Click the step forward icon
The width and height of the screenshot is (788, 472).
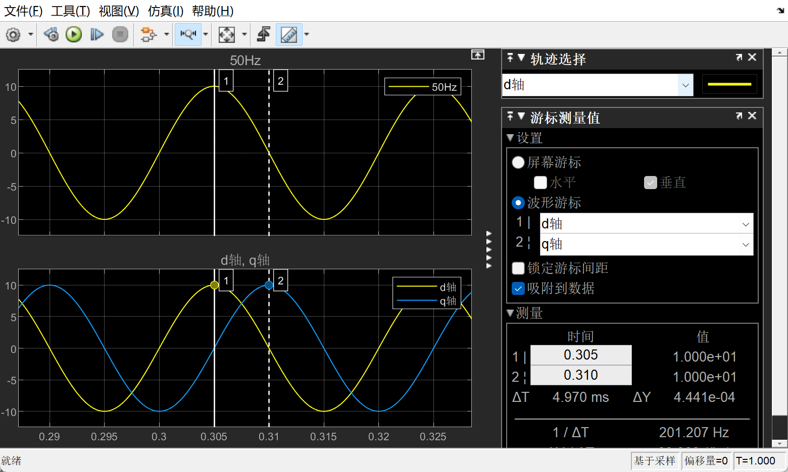point(96,35)
